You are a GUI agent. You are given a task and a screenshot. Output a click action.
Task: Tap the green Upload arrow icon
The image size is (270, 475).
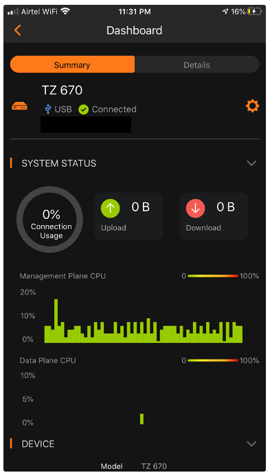pos(111,209)
